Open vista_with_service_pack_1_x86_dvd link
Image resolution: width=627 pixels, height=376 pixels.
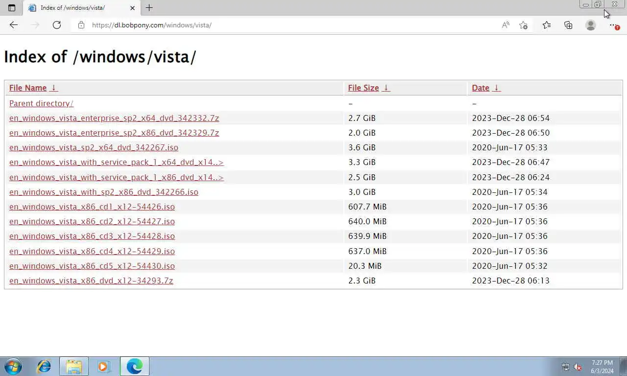[117, 177]
